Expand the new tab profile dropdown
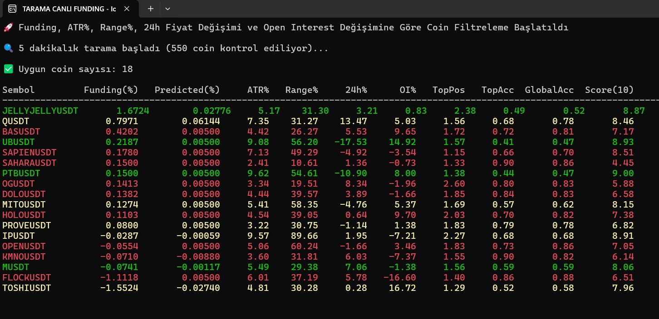Image resolution: width=659 pixels, height=319 pixels. [167, 9]
